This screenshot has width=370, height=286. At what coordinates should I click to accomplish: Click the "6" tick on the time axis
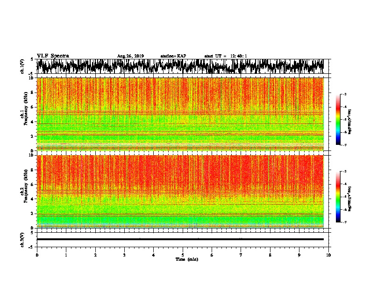[212, 255]
